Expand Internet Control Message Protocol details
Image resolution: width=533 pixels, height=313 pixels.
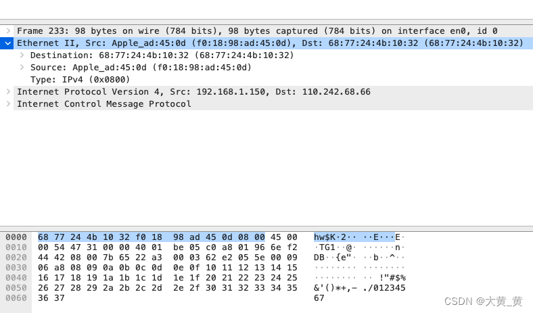pos(8,104)
